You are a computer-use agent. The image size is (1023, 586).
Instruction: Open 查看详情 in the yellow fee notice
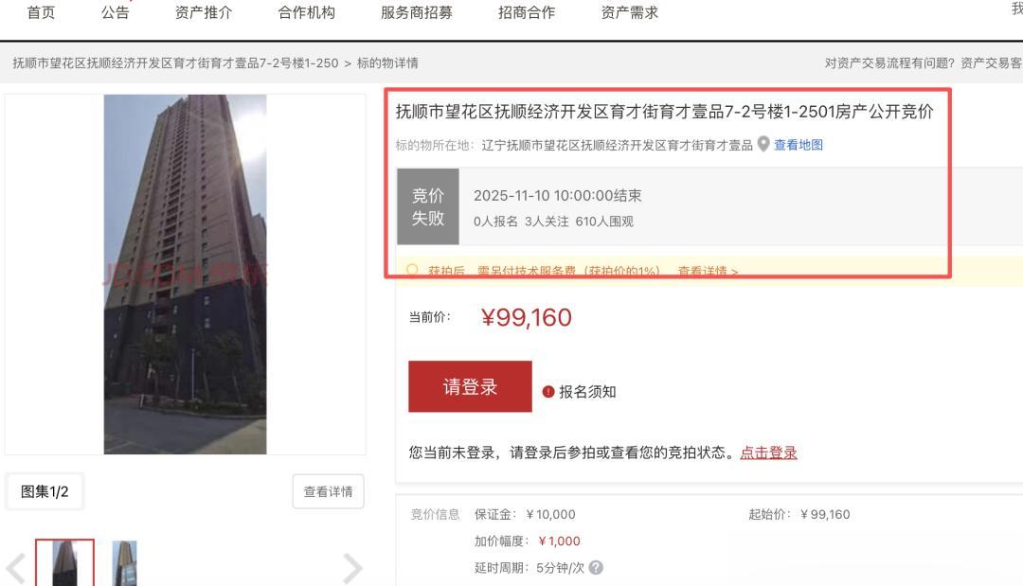tap(708, 271)
